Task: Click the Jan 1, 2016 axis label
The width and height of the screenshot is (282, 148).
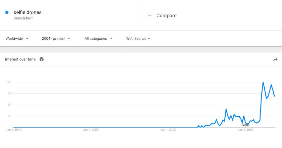Action: pyautogui.click(x=245, y=130)
